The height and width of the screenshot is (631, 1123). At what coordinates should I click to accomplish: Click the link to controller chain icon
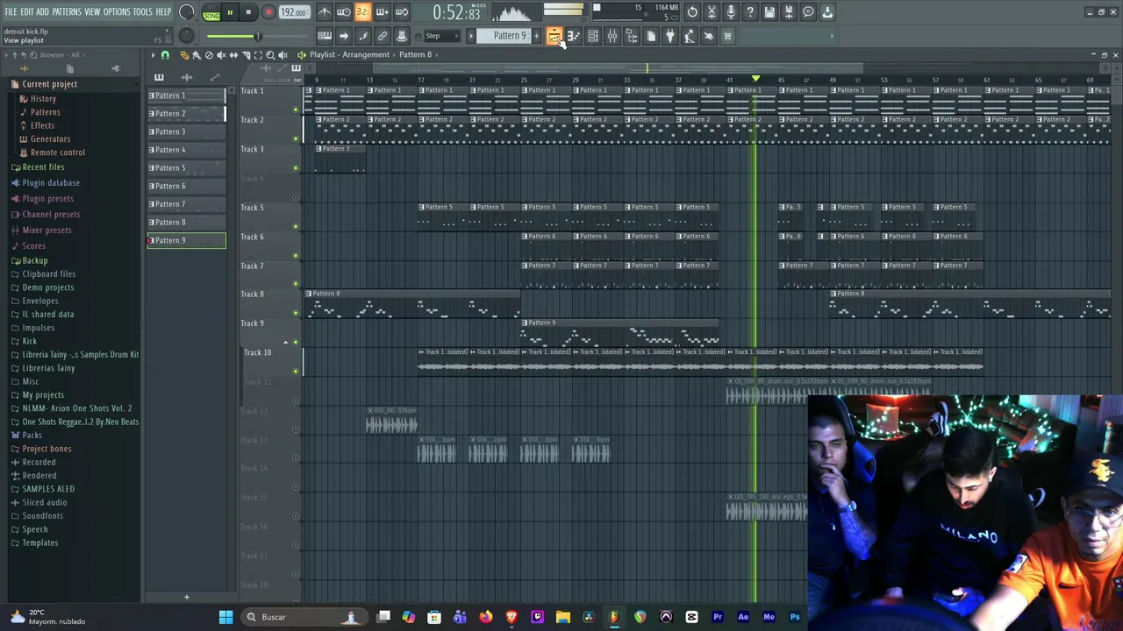382,36
